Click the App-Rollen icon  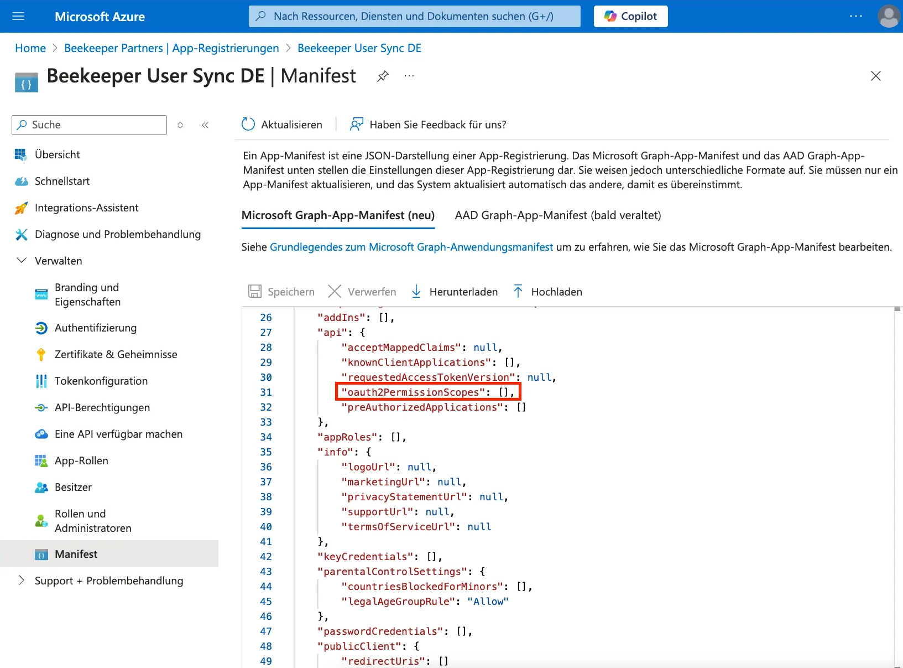tap(41, 461)
